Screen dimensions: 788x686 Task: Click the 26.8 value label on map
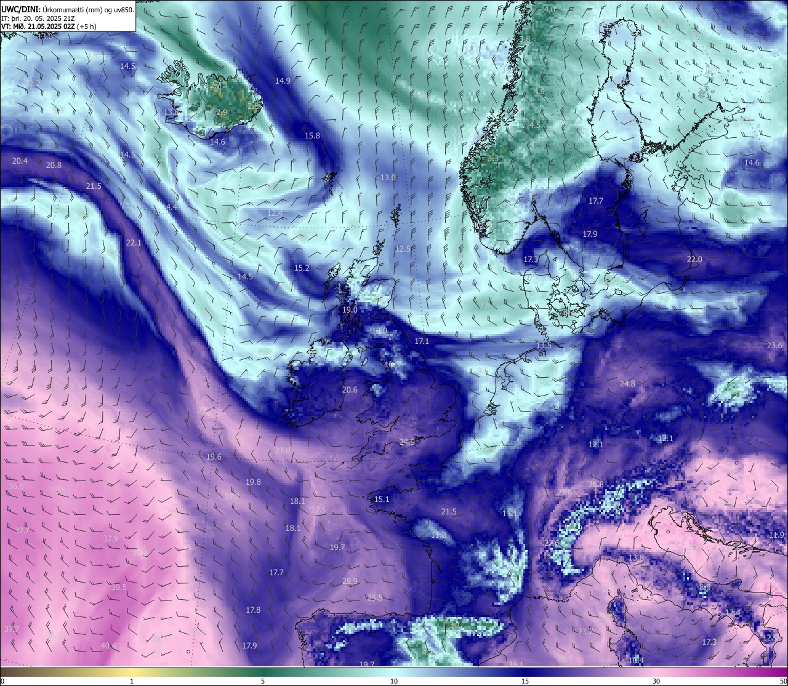coord(596,484)
